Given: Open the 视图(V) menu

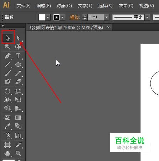Looking at the screenshot, I should pos(147,6).
